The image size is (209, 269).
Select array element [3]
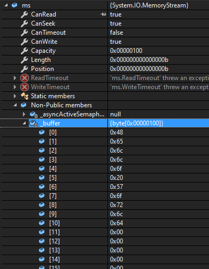(53, 160)
